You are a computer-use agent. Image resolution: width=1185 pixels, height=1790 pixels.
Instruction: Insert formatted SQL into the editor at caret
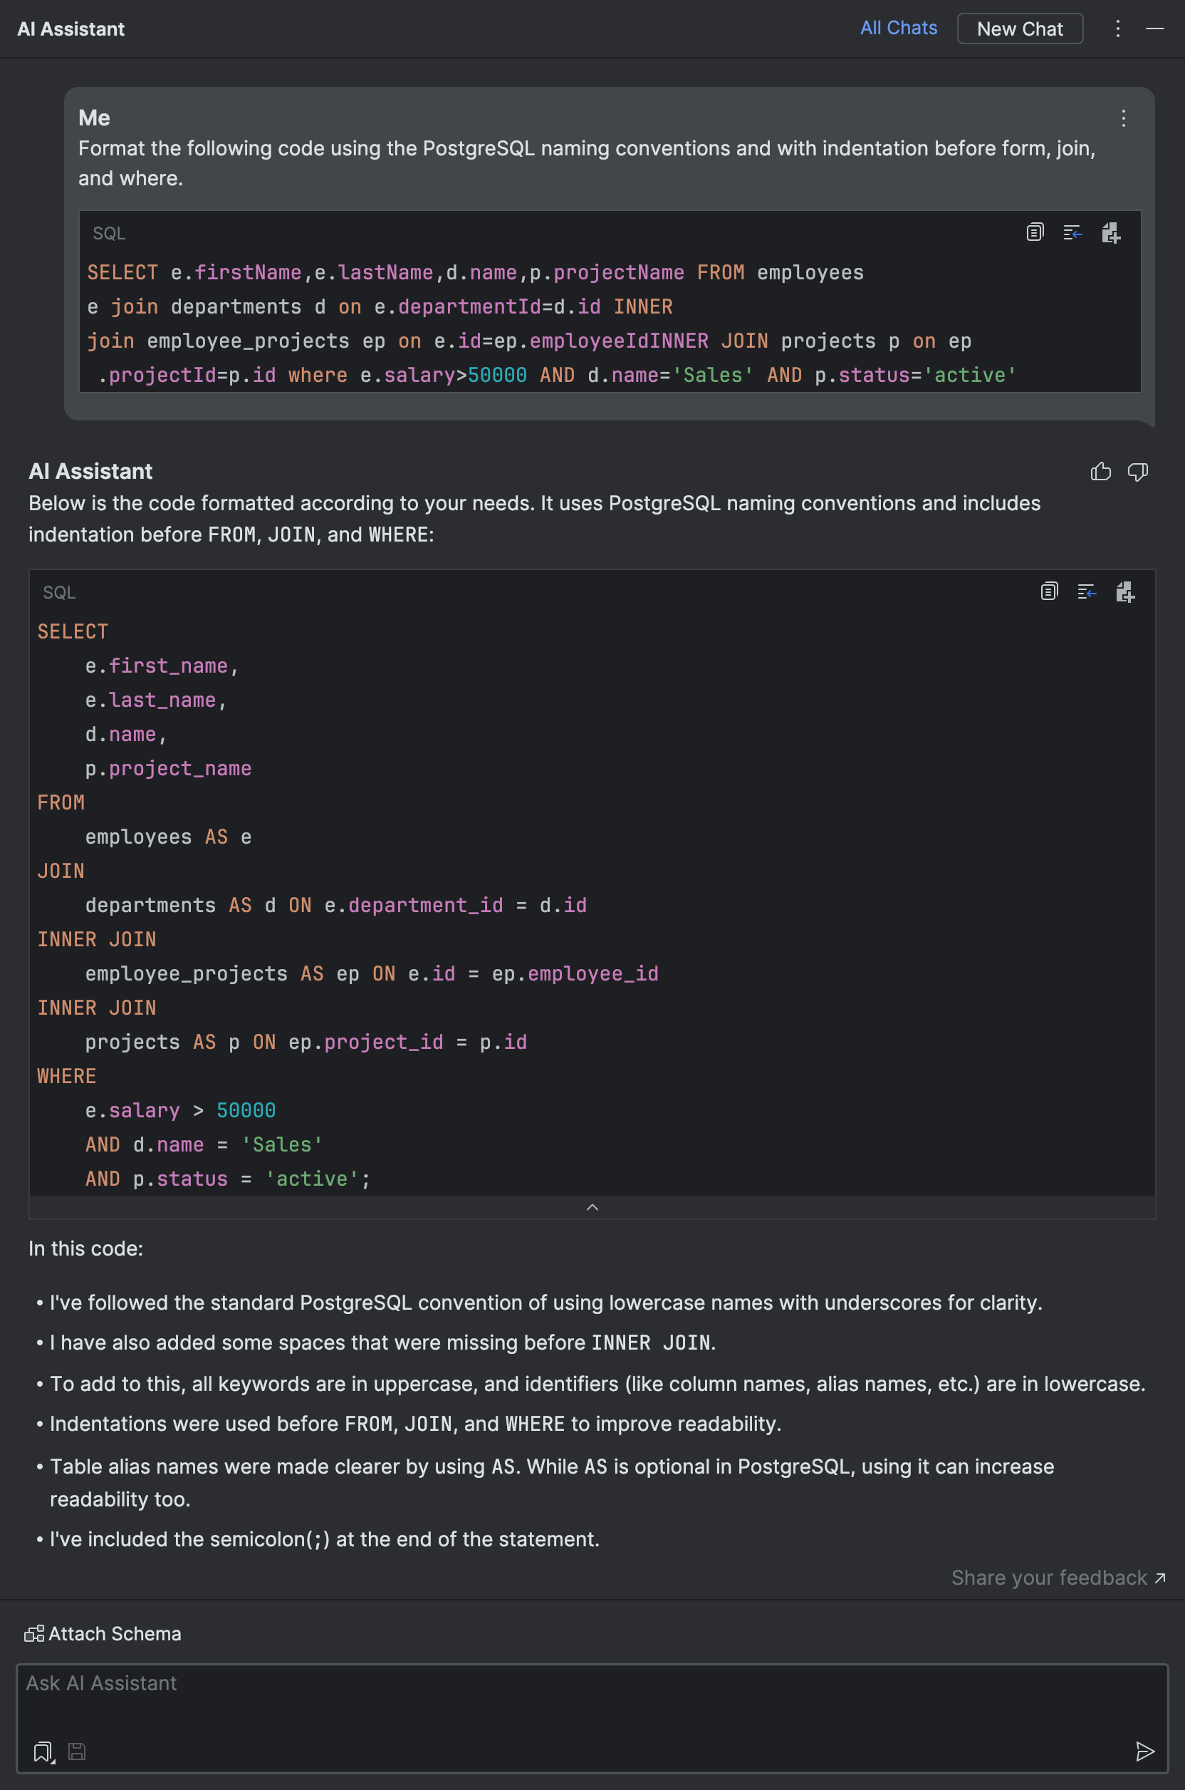[1087, 592]
